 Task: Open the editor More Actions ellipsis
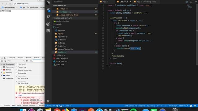[196, 2]
